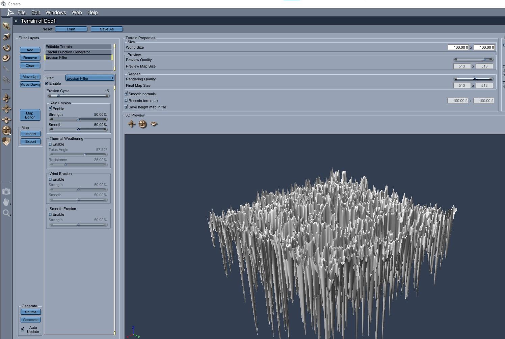Clear all filter layers

click(30, 66)
